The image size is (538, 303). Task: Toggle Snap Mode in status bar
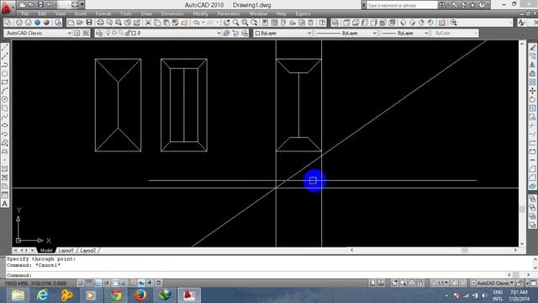80,283
